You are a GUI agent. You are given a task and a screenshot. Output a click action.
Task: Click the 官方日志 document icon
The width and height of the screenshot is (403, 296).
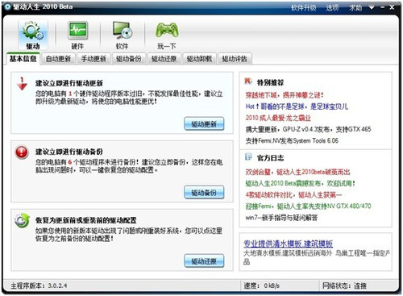(x=248, y=156)
